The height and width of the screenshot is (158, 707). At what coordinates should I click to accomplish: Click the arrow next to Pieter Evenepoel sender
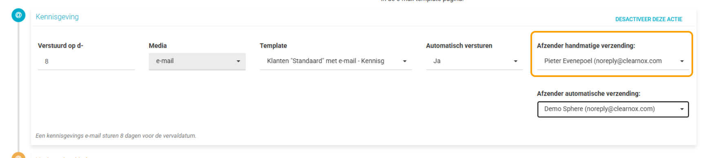(x=682, y=61)
